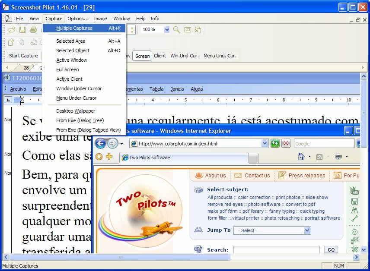Click the Google search box in Internet Explorer
This screenshot has width=370, height=271.
point(324,143)
